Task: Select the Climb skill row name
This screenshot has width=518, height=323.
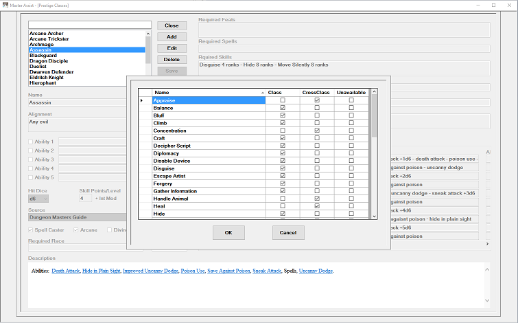Action: coord(209,123)
